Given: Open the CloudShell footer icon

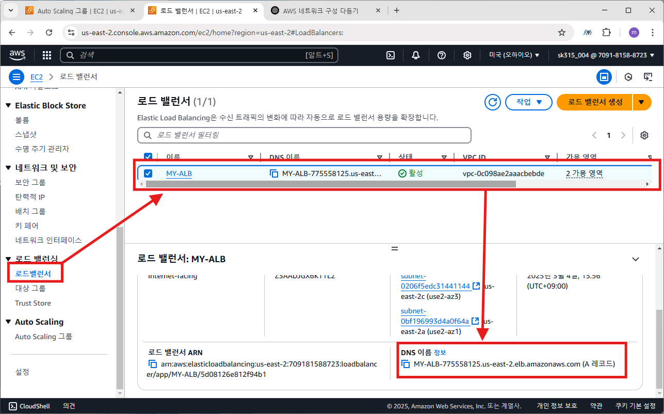Looking at the screenshot, I should [x=13, y=406].
